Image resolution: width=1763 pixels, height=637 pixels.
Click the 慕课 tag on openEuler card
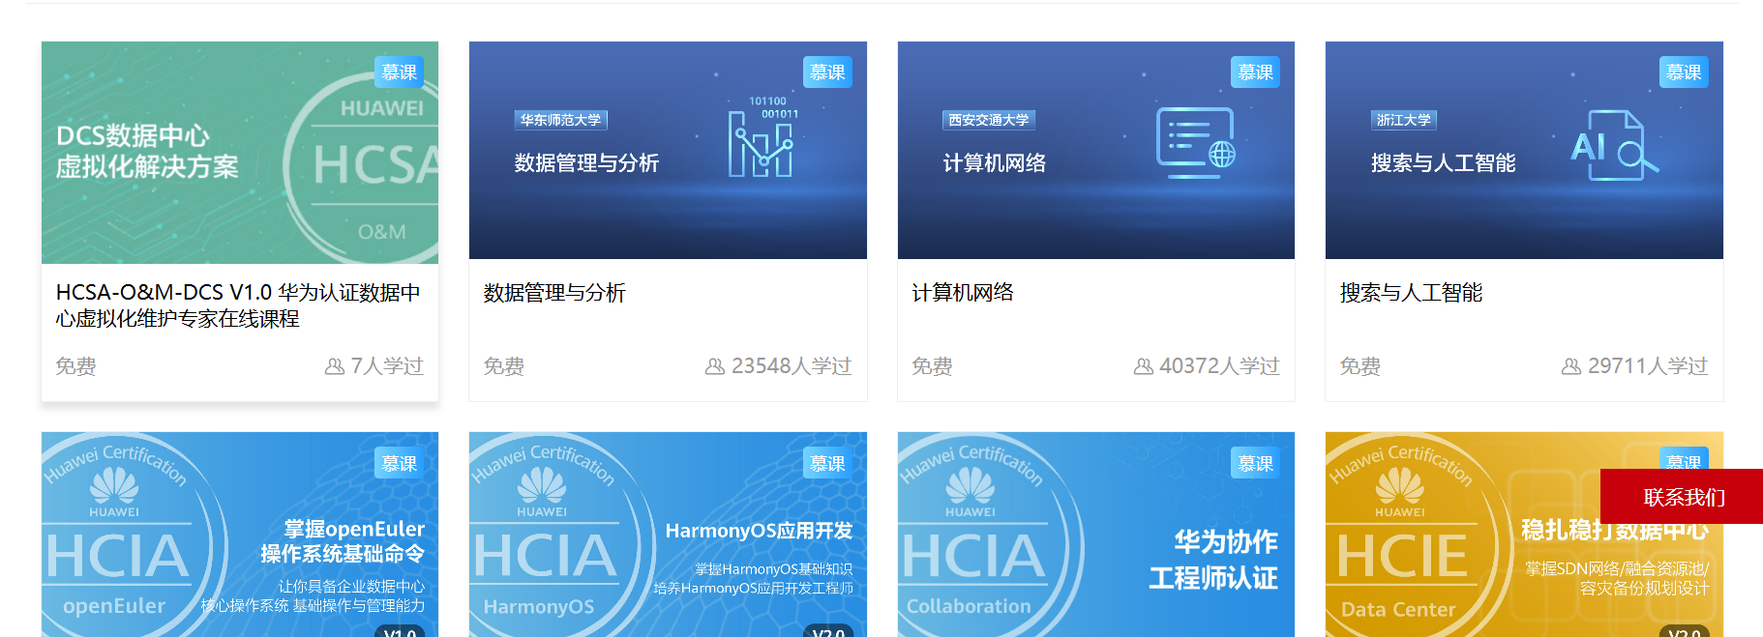click(x=400, y=463)
